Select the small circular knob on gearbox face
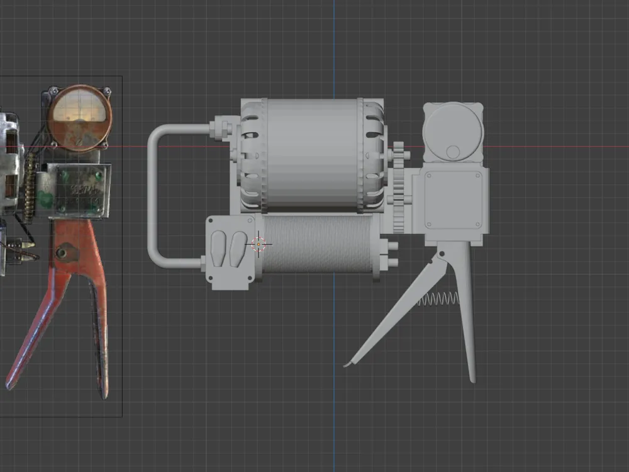Viewport: 629px width, 472px height. coord(452,151)
